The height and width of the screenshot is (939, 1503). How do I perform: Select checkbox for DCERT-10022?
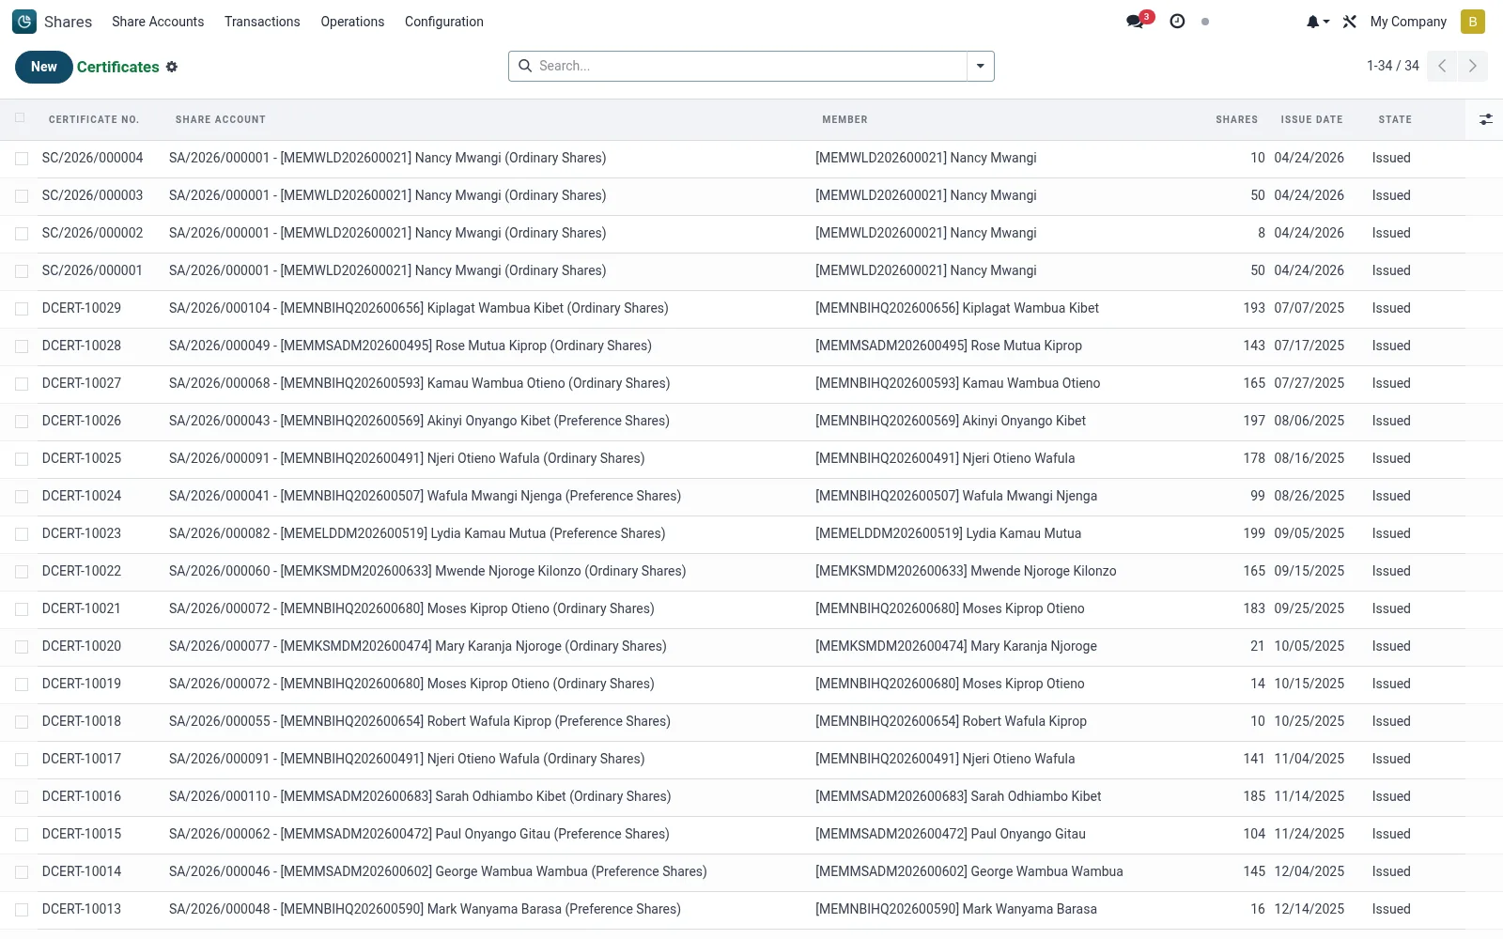tap(22, 572)
